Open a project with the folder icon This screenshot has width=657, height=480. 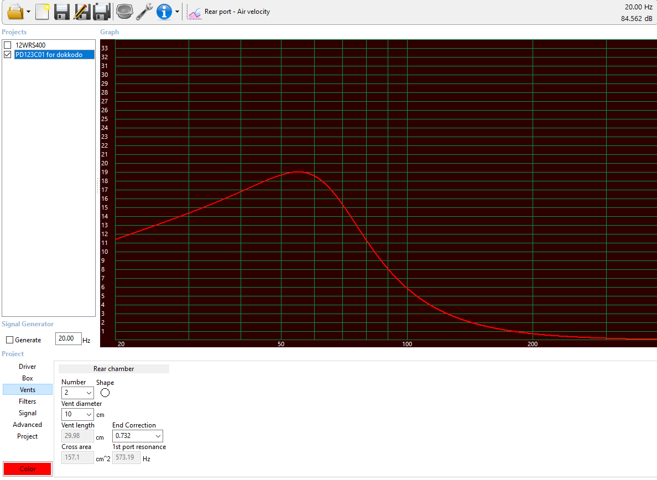15,12
